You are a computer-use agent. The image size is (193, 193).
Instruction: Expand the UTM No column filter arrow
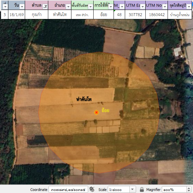[x=164, y=6]
